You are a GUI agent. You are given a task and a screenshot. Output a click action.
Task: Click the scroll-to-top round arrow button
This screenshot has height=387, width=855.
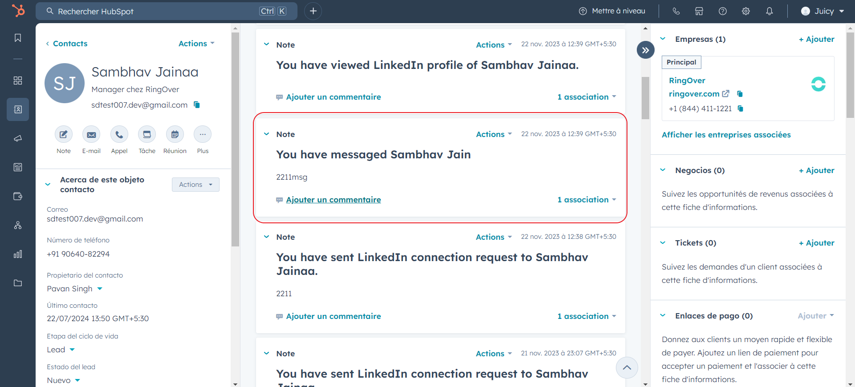pos(627,367)
